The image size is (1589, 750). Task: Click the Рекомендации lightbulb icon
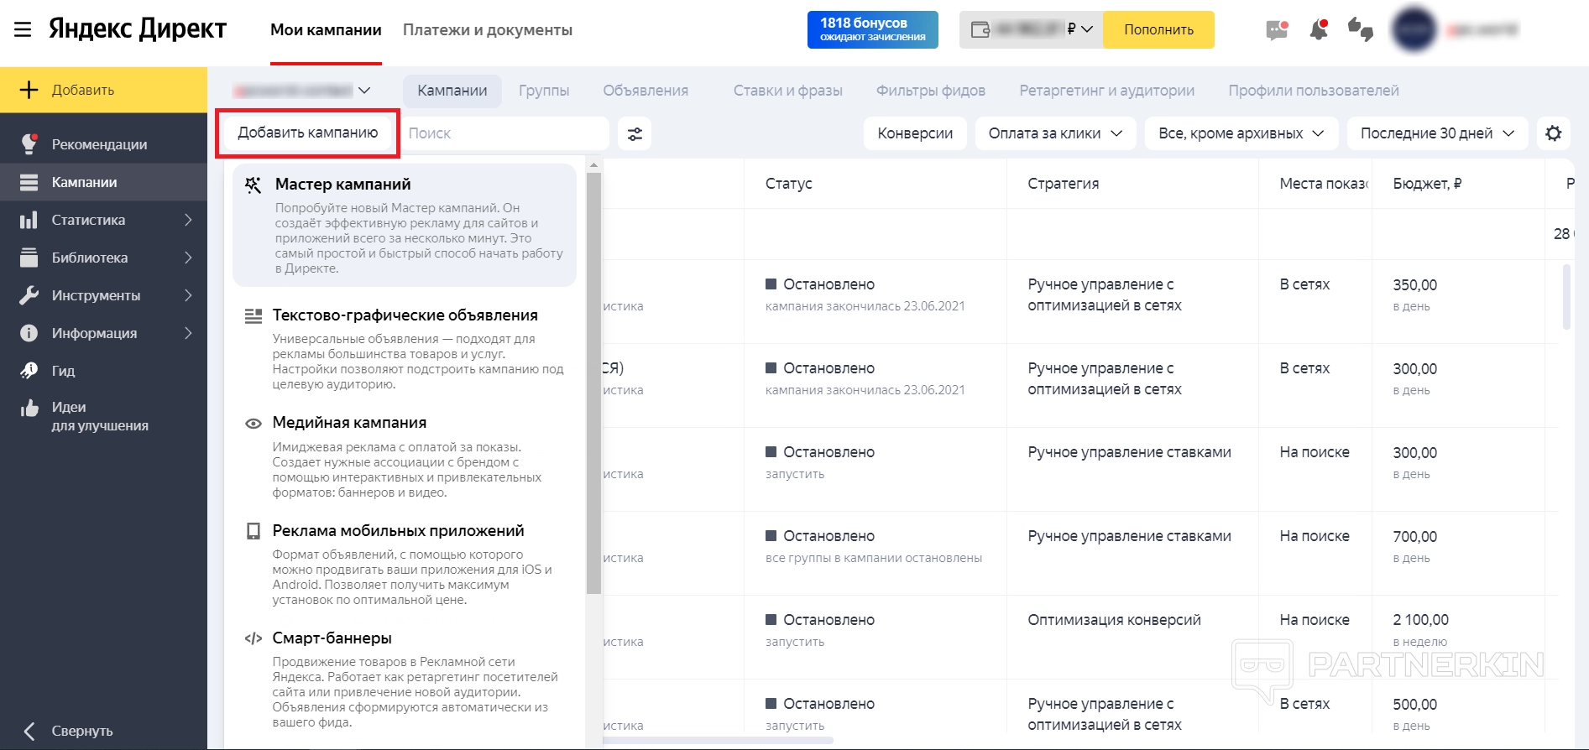click(29, 144)
